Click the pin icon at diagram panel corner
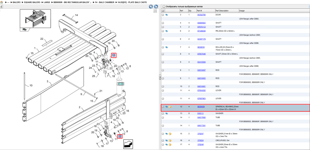Screen dimensions: 310x150 (x=1, y=7)
